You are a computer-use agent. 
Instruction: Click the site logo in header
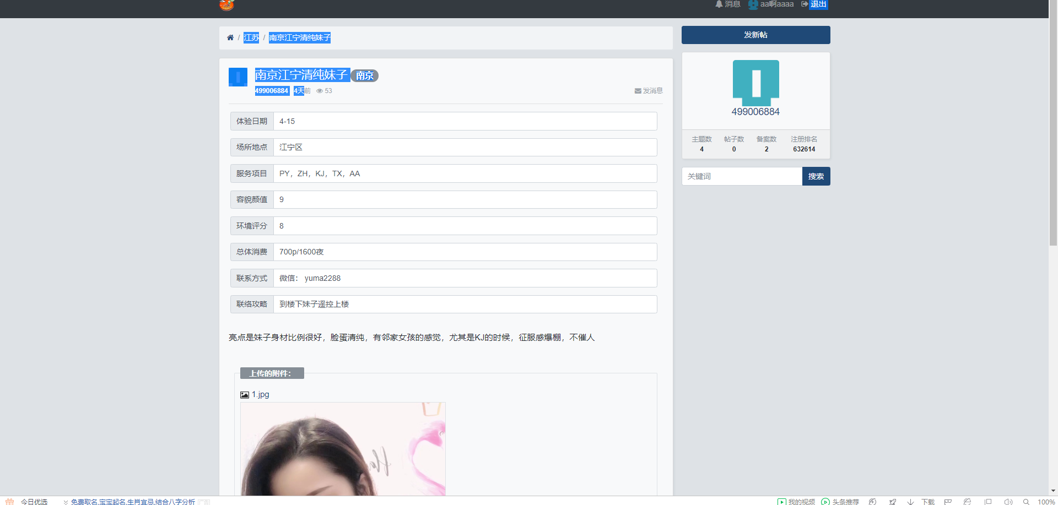226,5
